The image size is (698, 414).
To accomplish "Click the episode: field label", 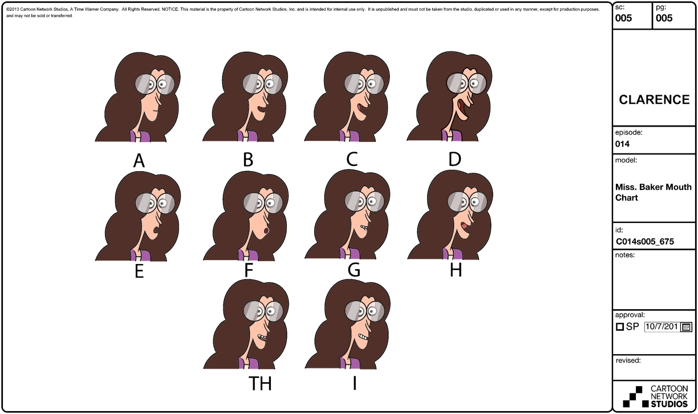I will click(629, 132).
